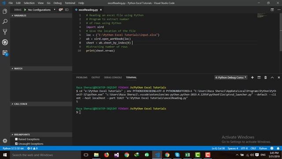Change language mode via Python status item
The image size is (282, 159).
(x=263, y=148)
